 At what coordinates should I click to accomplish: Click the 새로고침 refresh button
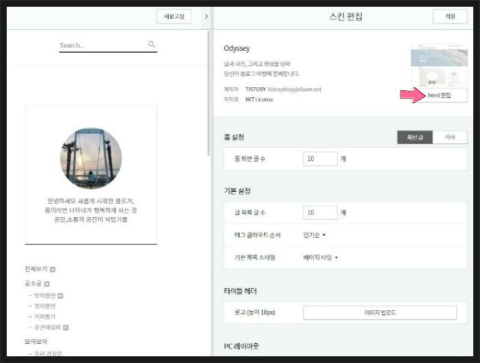point(174,16)
